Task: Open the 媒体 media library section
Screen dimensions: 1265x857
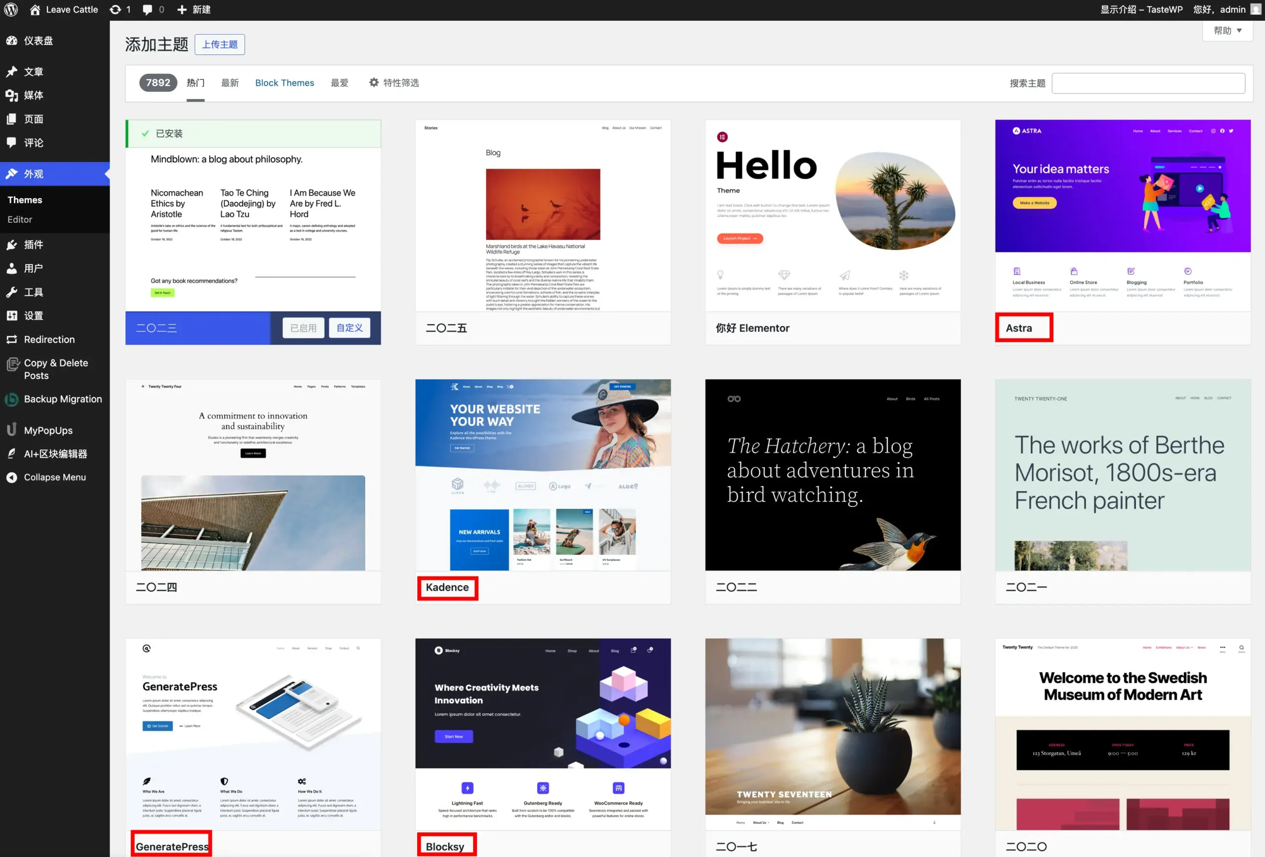Action: (33, 95)
